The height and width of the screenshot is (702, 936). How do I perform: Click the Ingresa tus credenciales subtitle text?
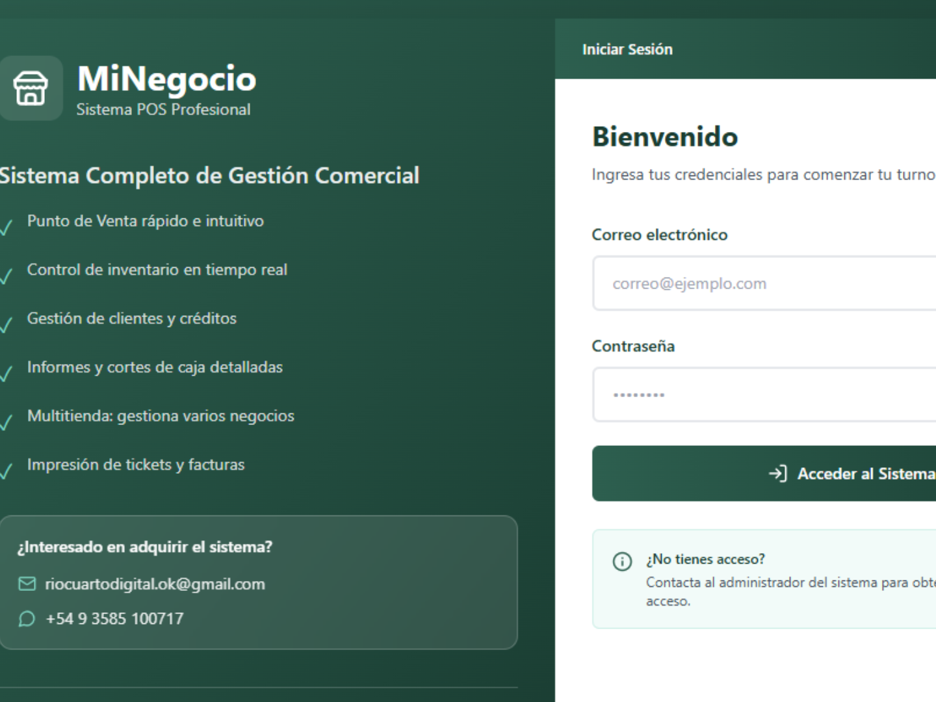(x=764, y=175)
